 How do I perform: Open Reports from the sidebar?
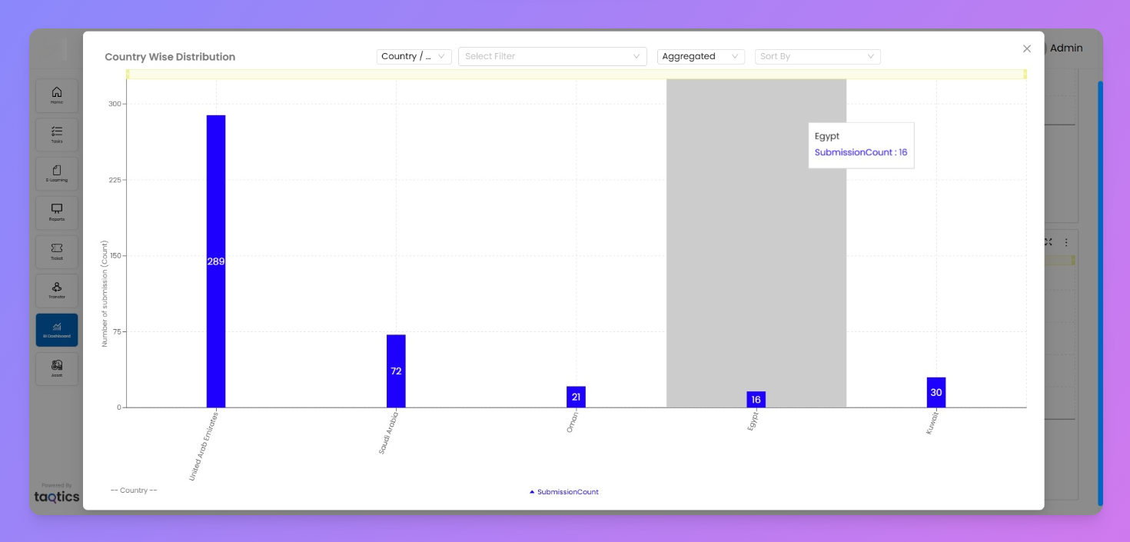coord(57,213)
